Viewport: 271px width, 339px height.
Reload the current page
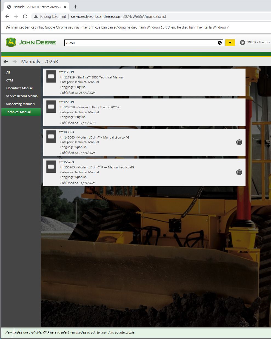click(25, 16)
